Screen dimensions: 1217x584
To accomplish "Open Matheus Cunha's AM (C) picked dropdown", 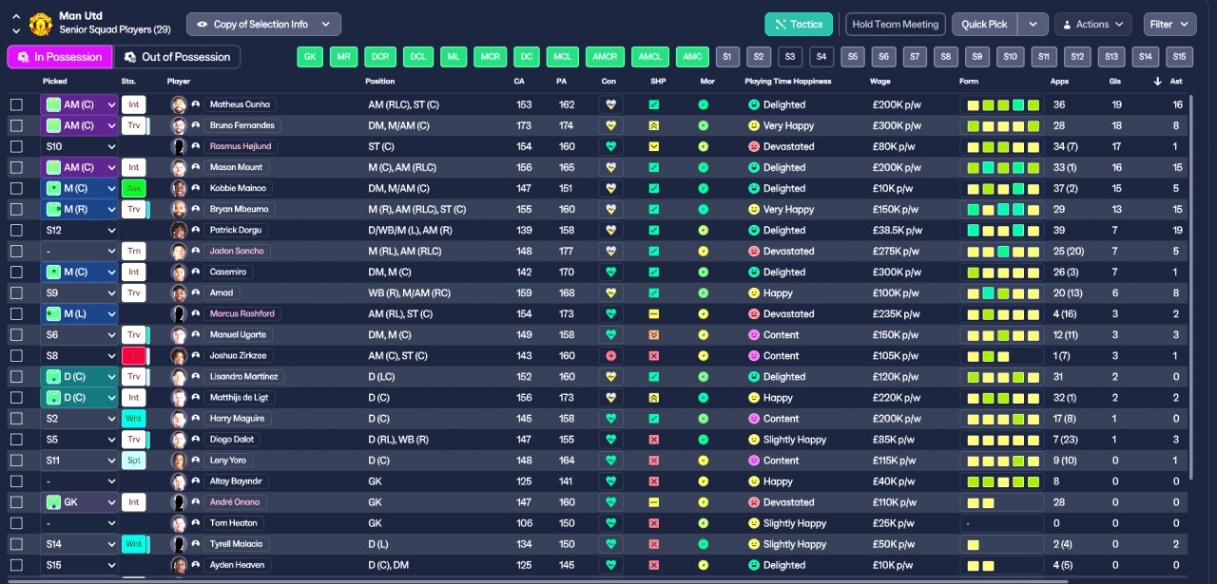I will [x=80, y=104].
